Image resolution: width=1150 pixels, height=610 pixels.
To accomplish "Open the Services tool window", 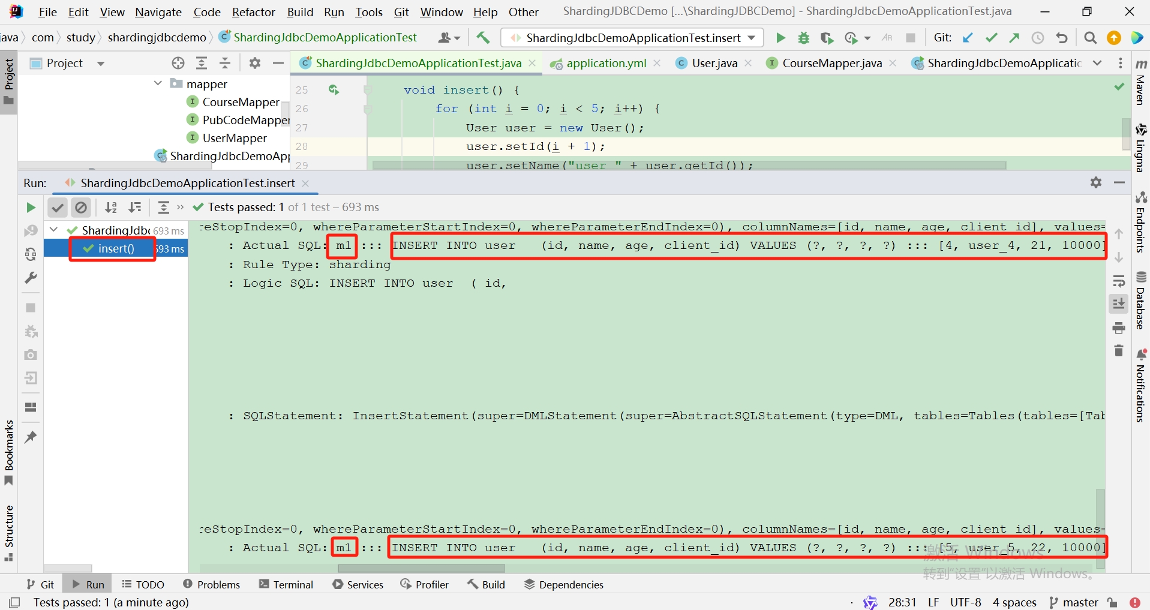I will [x=358, y=585].
